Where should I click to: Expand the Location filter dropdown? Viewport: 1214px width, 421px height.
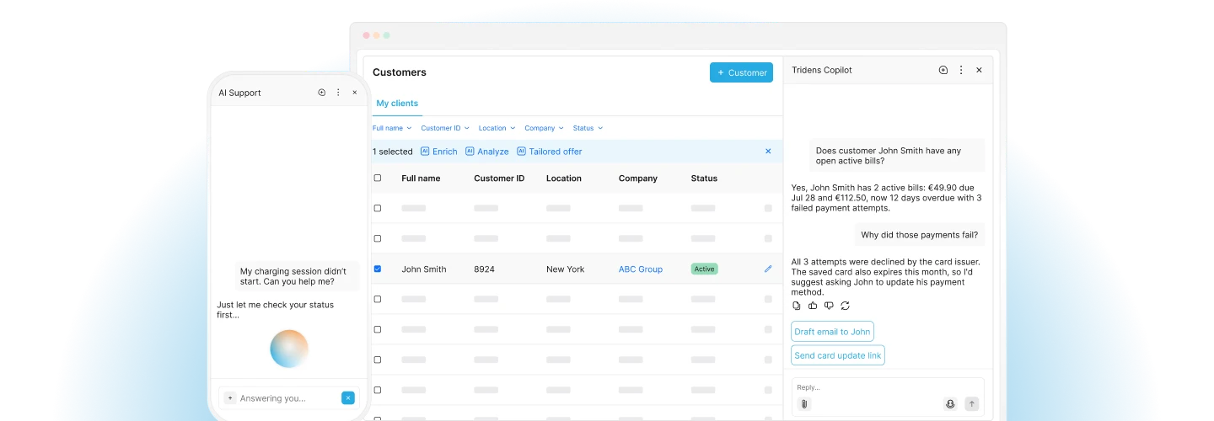tap(497, 128)
